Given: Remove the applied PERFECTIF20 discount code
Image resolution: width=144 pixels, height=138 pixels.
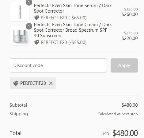Looking at the screenshot, I should coord(51,83).
